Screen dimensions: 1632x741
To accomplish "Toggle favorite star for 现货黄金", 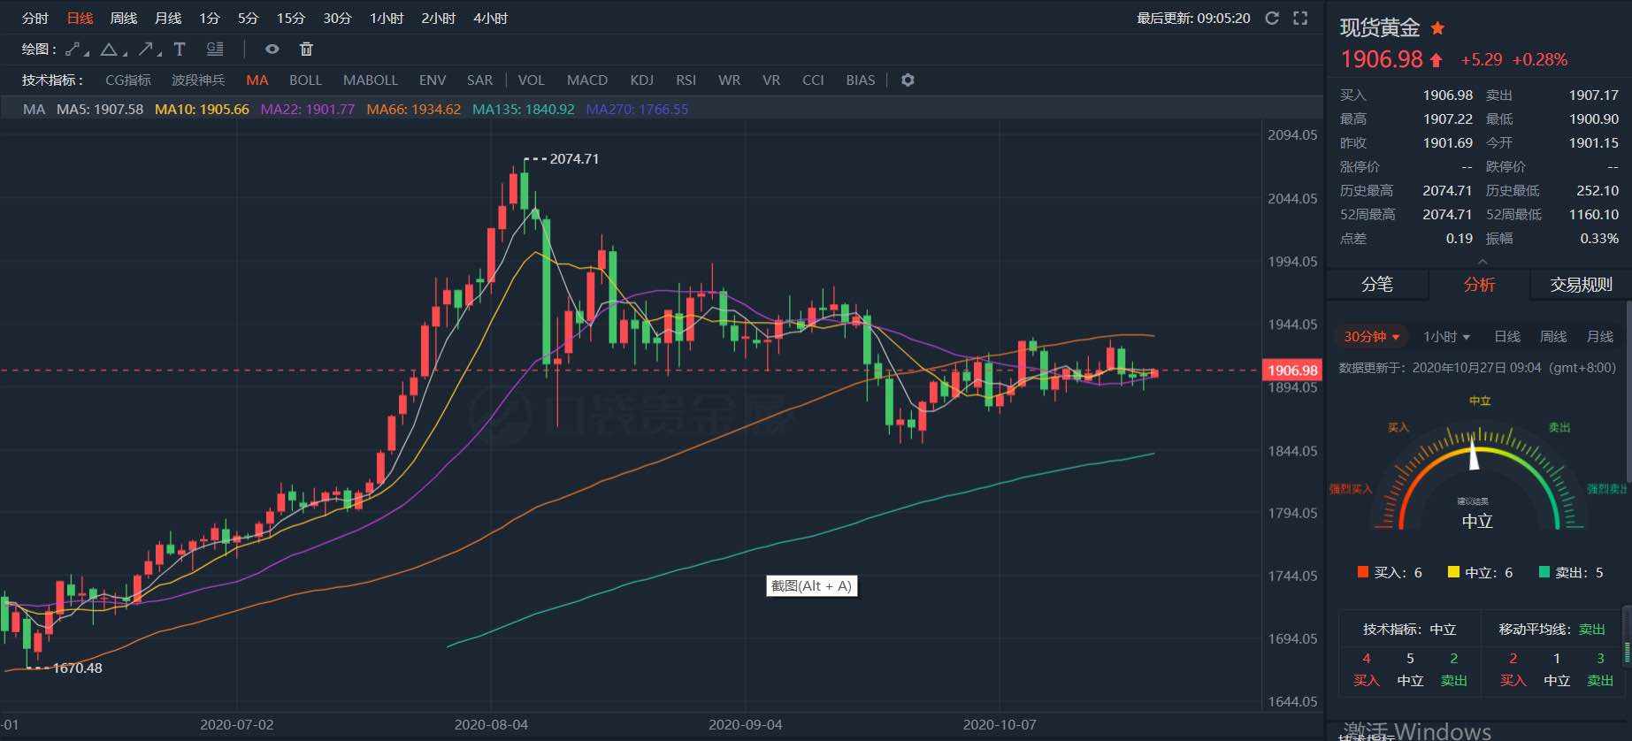I will pos(1437,28).
